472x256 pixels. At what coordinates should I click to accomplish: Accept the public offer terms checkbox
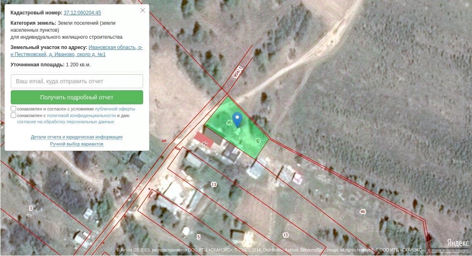[13, 109]
